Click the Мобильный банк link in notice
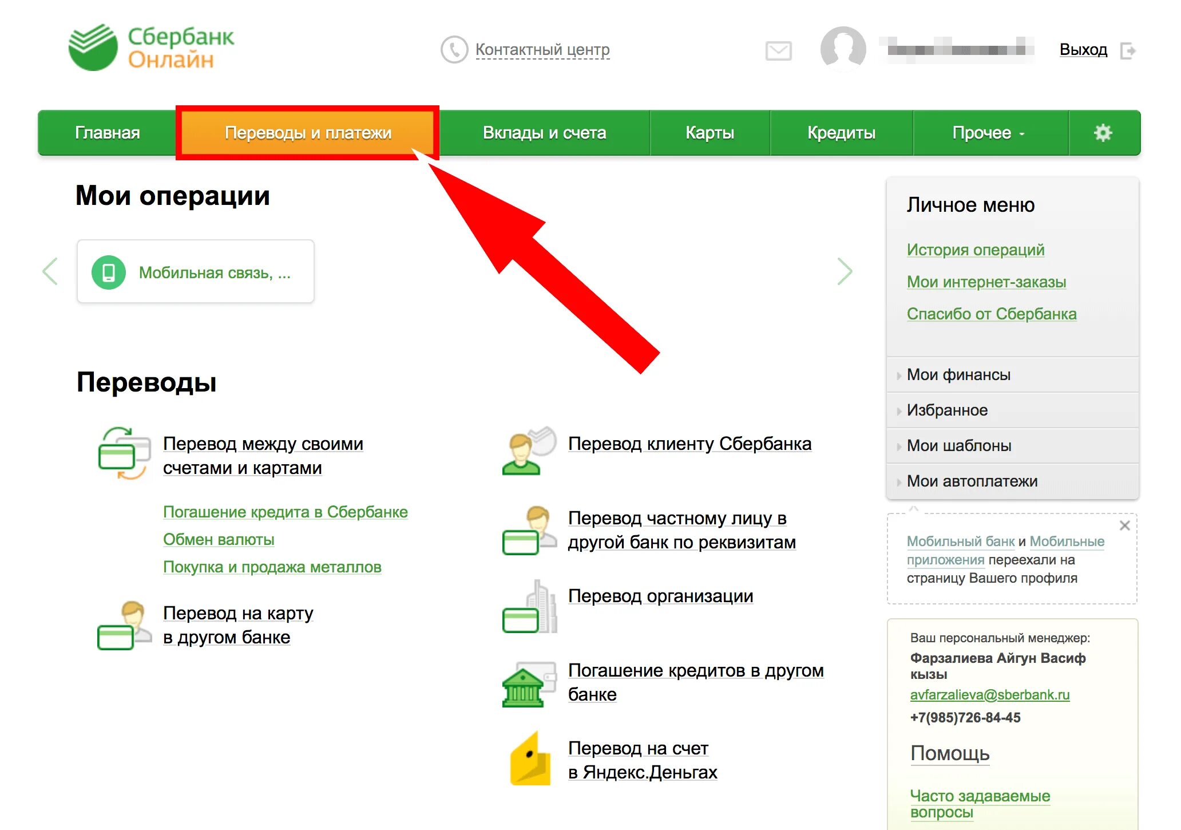The image size is (1181, 830). pos(961,542)
